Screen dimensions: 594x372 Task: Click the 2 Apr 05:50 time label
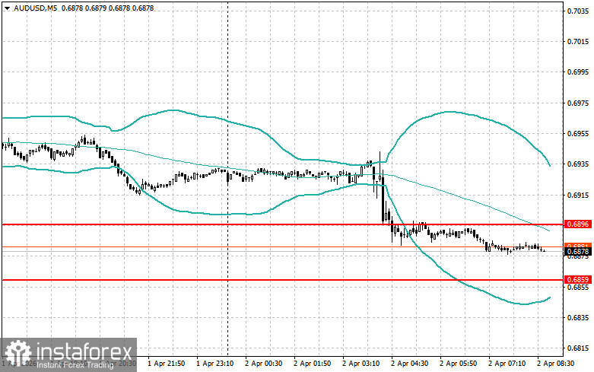click(x=459, y=364)
